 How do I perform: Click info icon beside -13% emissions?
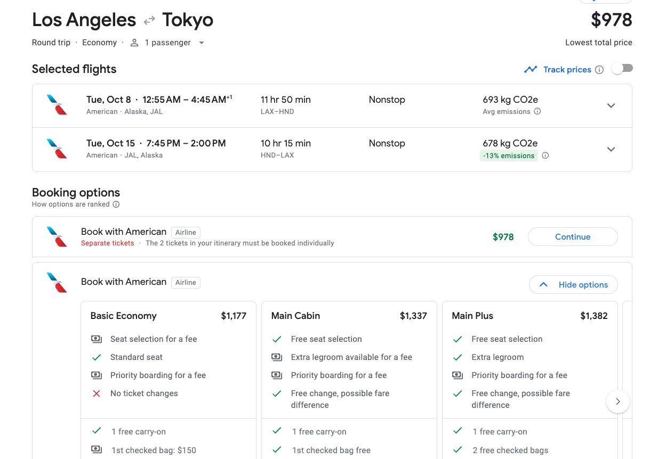point(545,155)
